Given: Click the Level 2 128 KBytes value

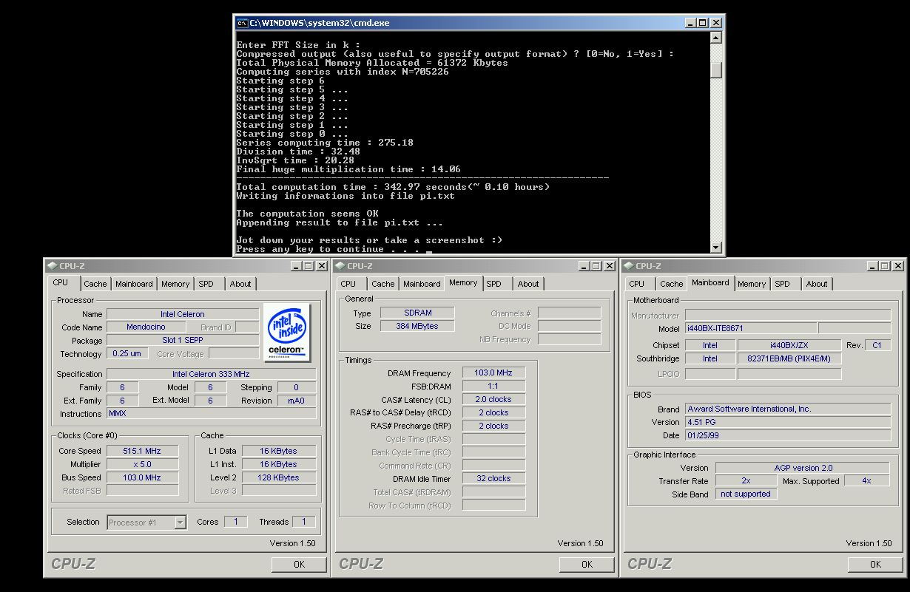Looking at the screenshot, I should [x=278, y=477].
